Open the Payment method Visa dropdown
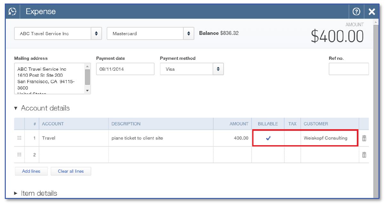 pos(218,69)
